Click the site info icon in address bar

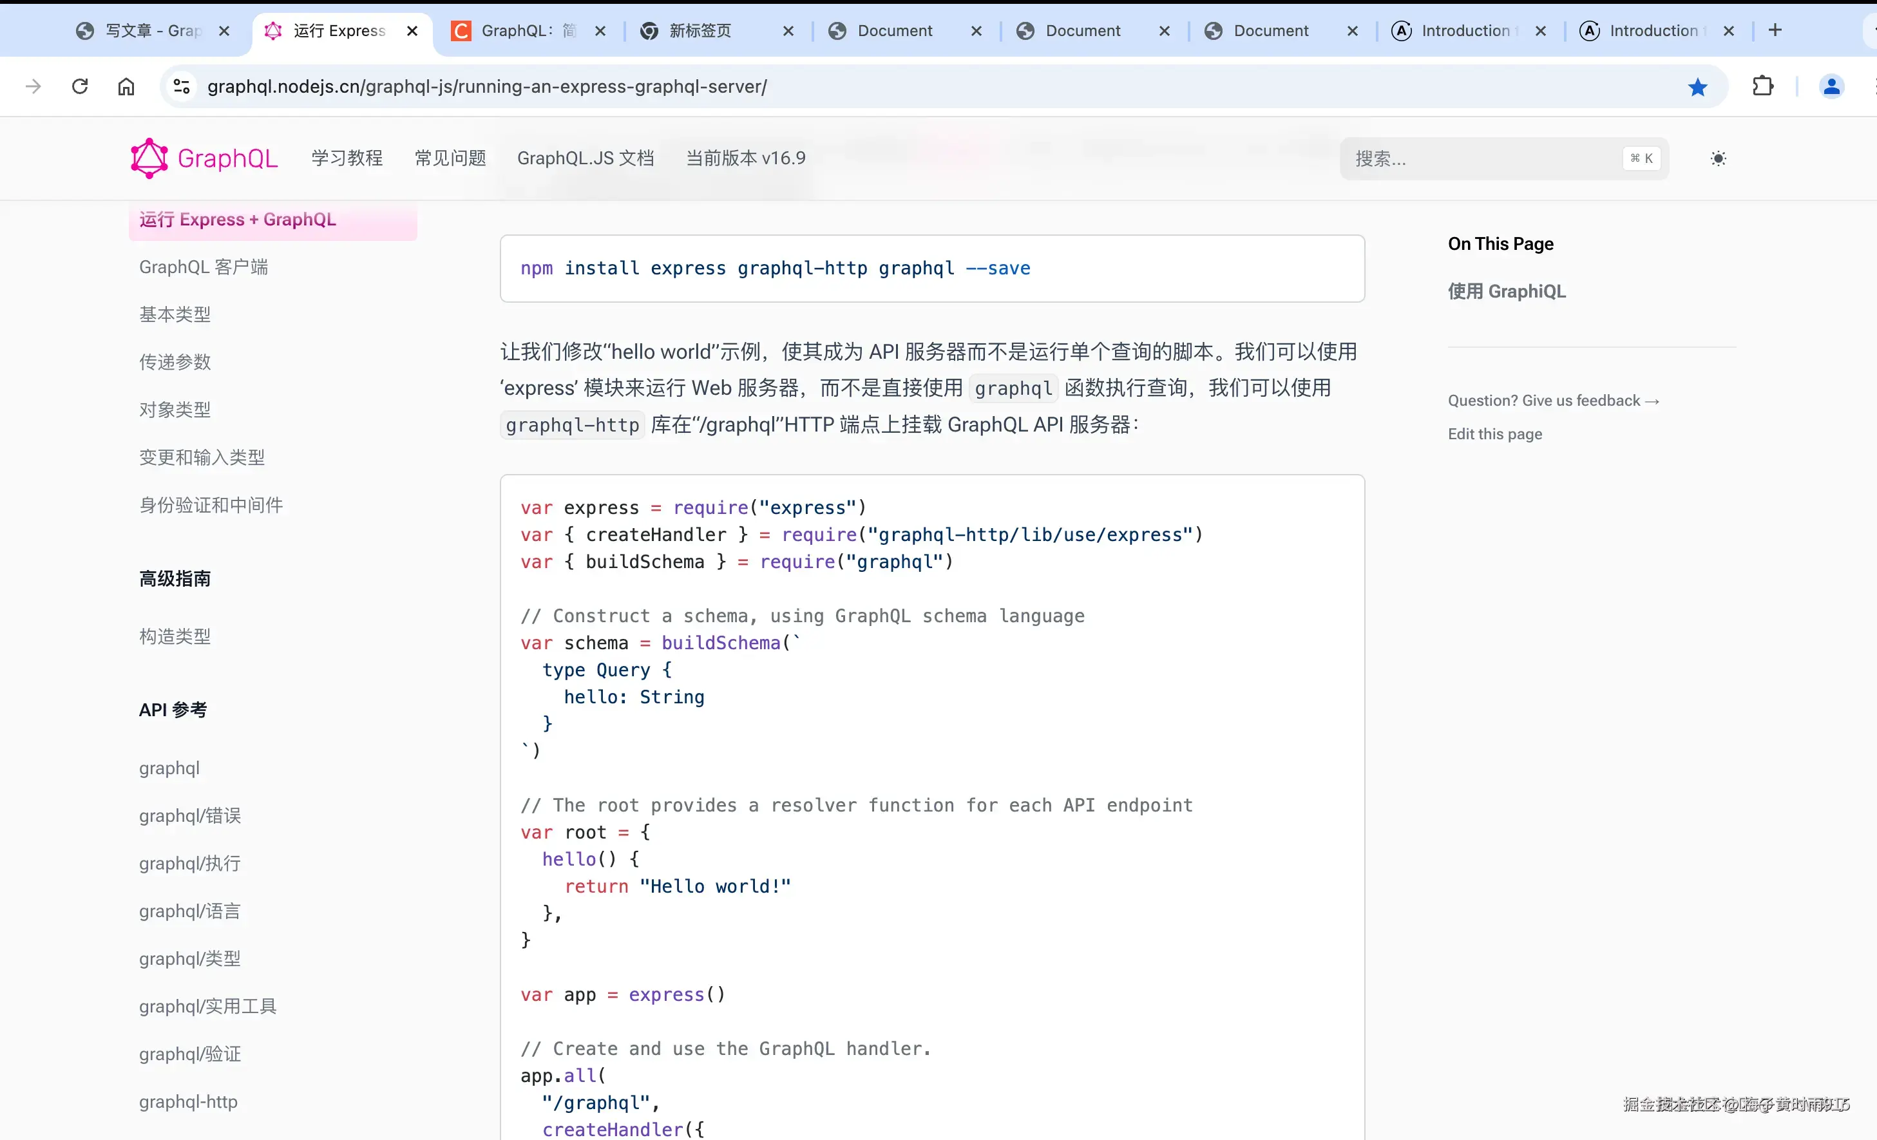(181, 87)
